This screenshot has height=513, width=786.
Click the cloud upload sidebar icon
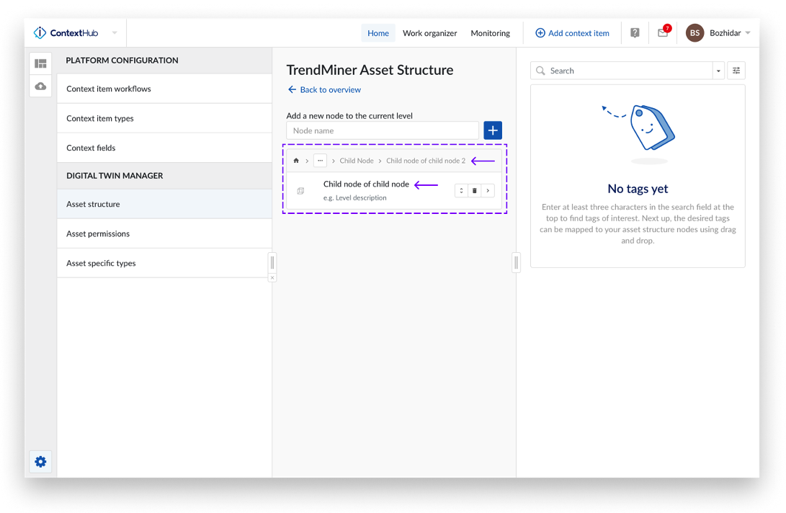coord(40,86)
